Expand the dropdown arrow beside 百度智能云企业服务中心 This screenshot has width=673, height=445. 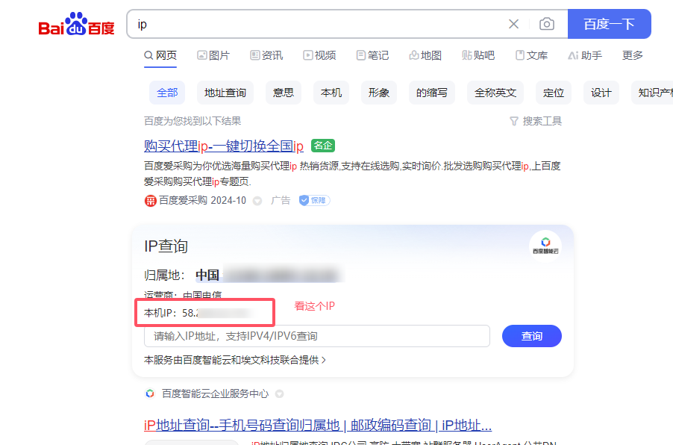279,394
